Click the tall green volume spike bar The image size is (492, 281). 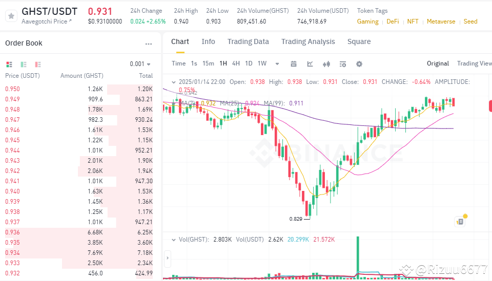(358, 257)
